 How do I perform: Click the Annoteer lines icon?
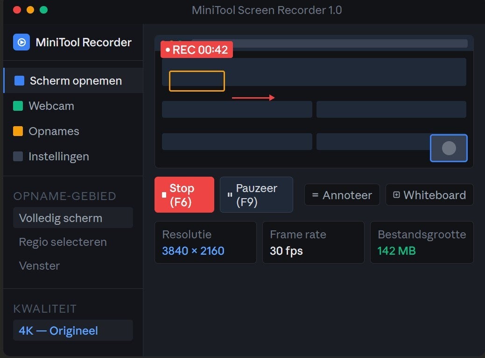[x=315, y=195]
